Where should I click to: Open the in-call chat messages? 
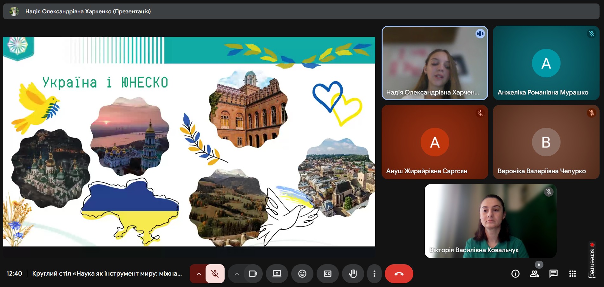553,273
